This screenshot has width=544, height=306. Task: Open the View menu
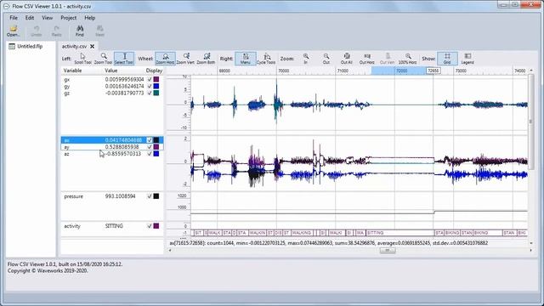click(x=48, y=18)
